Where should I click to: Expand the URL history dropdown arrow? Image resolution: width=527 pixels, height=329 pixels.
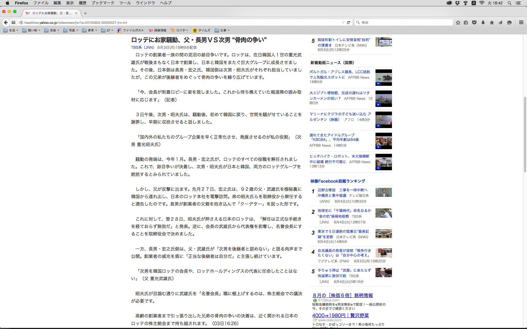(x=343, y=22)
